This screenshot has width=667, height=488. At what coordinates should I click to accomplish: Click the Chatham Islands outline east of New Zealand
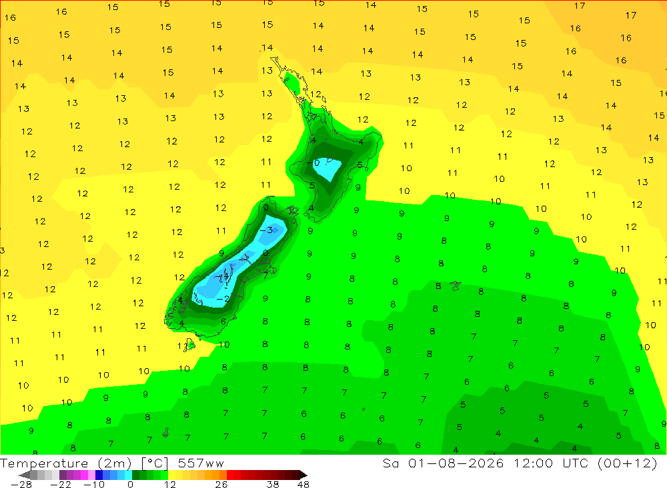click(x=456, y=286)
